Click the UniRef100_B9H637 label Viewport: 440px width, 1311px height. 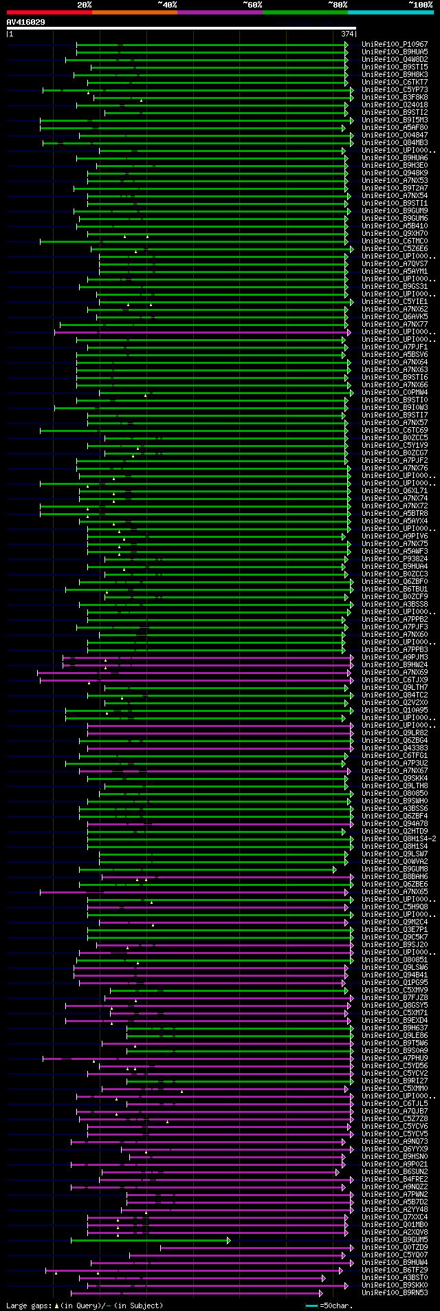[395, 1028]
